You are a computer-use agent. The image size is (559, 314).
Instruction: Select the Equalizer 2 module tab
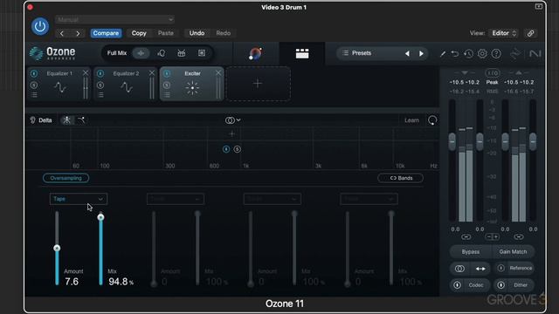(126, 85)
